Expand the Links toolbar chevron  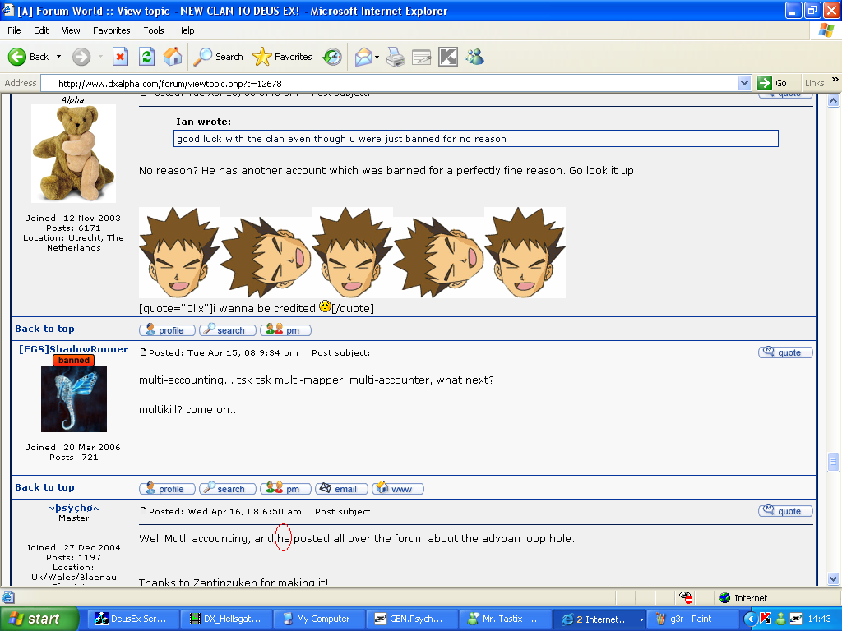coord(835,80)
